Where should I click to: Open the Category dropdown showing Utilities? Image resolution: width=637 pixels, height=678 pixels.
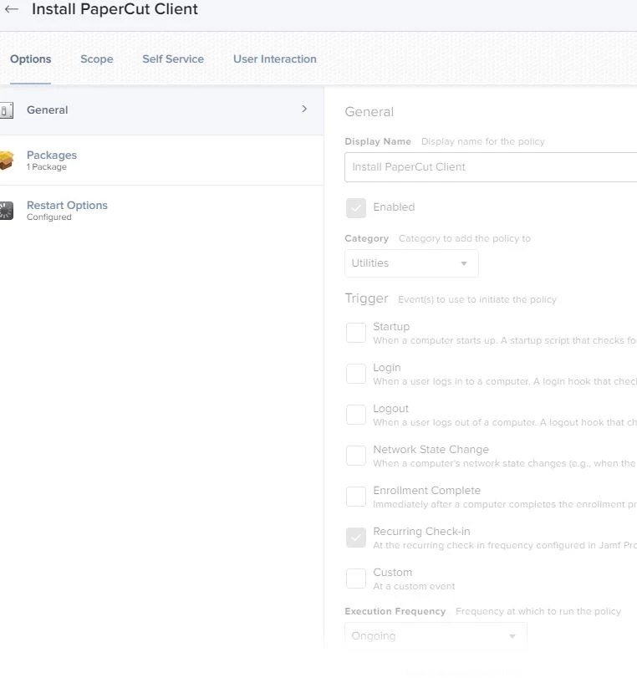pyautogui.click(x=411, y=263)
